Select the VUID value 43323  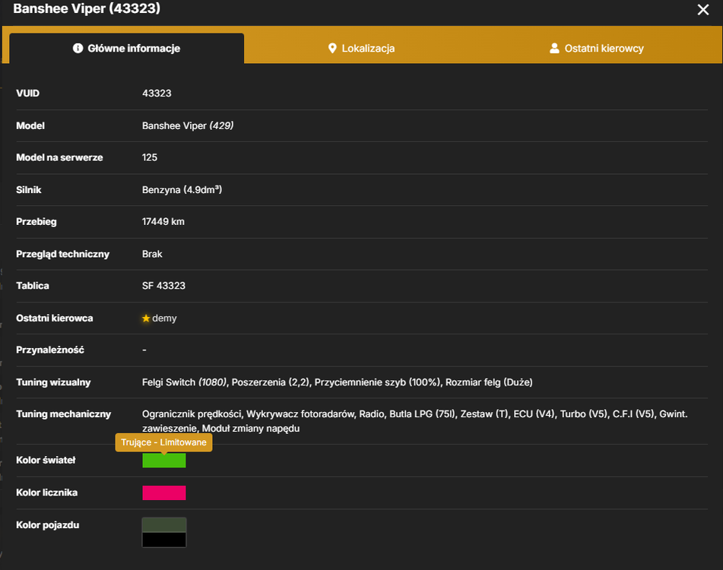point(157,93)
